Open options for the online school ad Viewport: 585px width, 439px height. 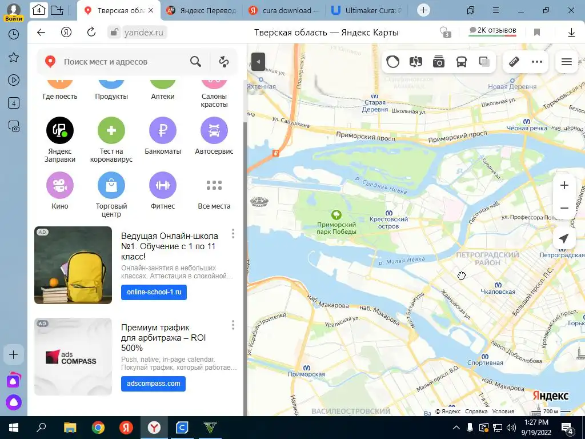click(x=233, y=234)
